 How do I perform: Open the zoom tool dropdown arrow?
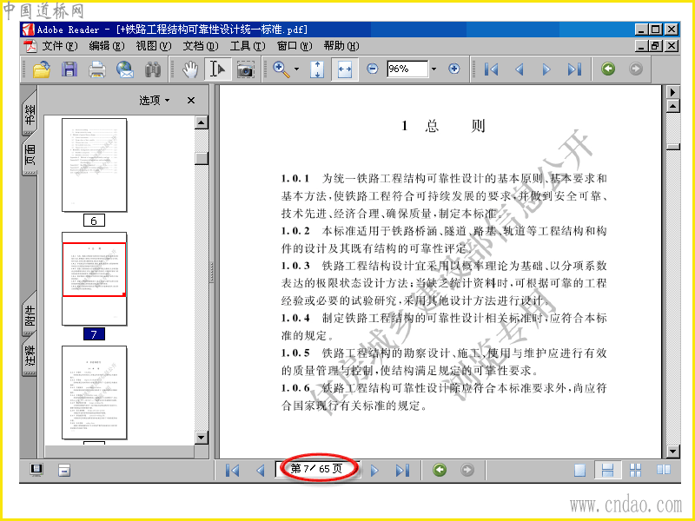[296, 69]
